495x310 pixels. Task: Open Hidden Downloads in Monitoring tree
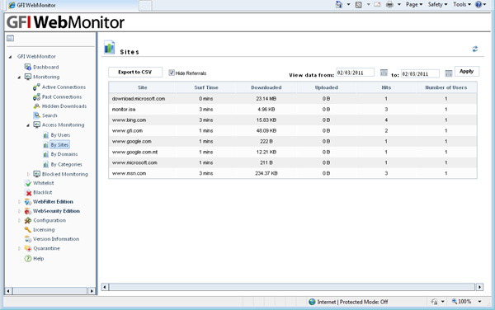coord(64,106)
